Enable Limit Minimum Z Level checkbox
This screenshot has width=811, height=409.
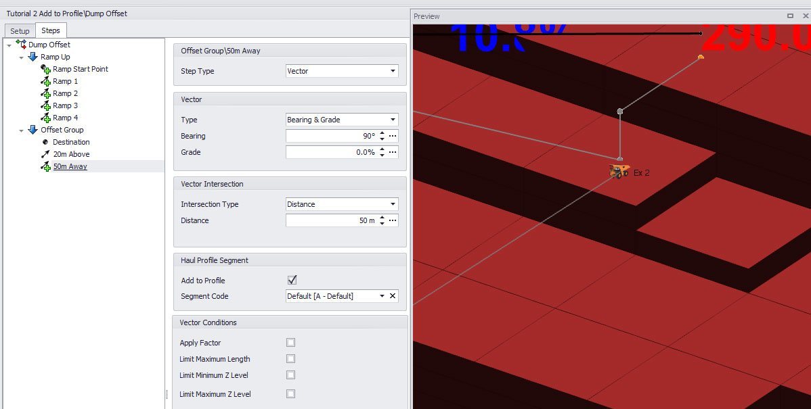click(290, 375)
